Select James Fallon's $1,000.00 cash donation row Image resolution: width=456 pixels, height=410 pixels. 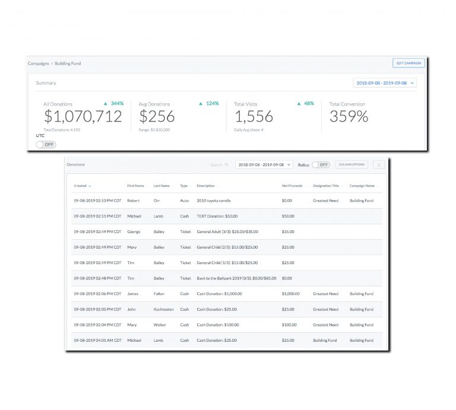(226, 294)
